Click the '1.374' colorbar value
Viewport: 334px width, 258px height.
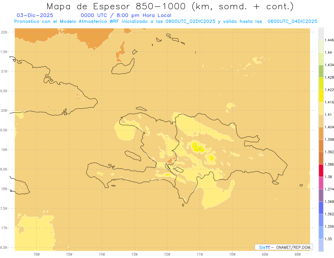click(x=329, y=189)
